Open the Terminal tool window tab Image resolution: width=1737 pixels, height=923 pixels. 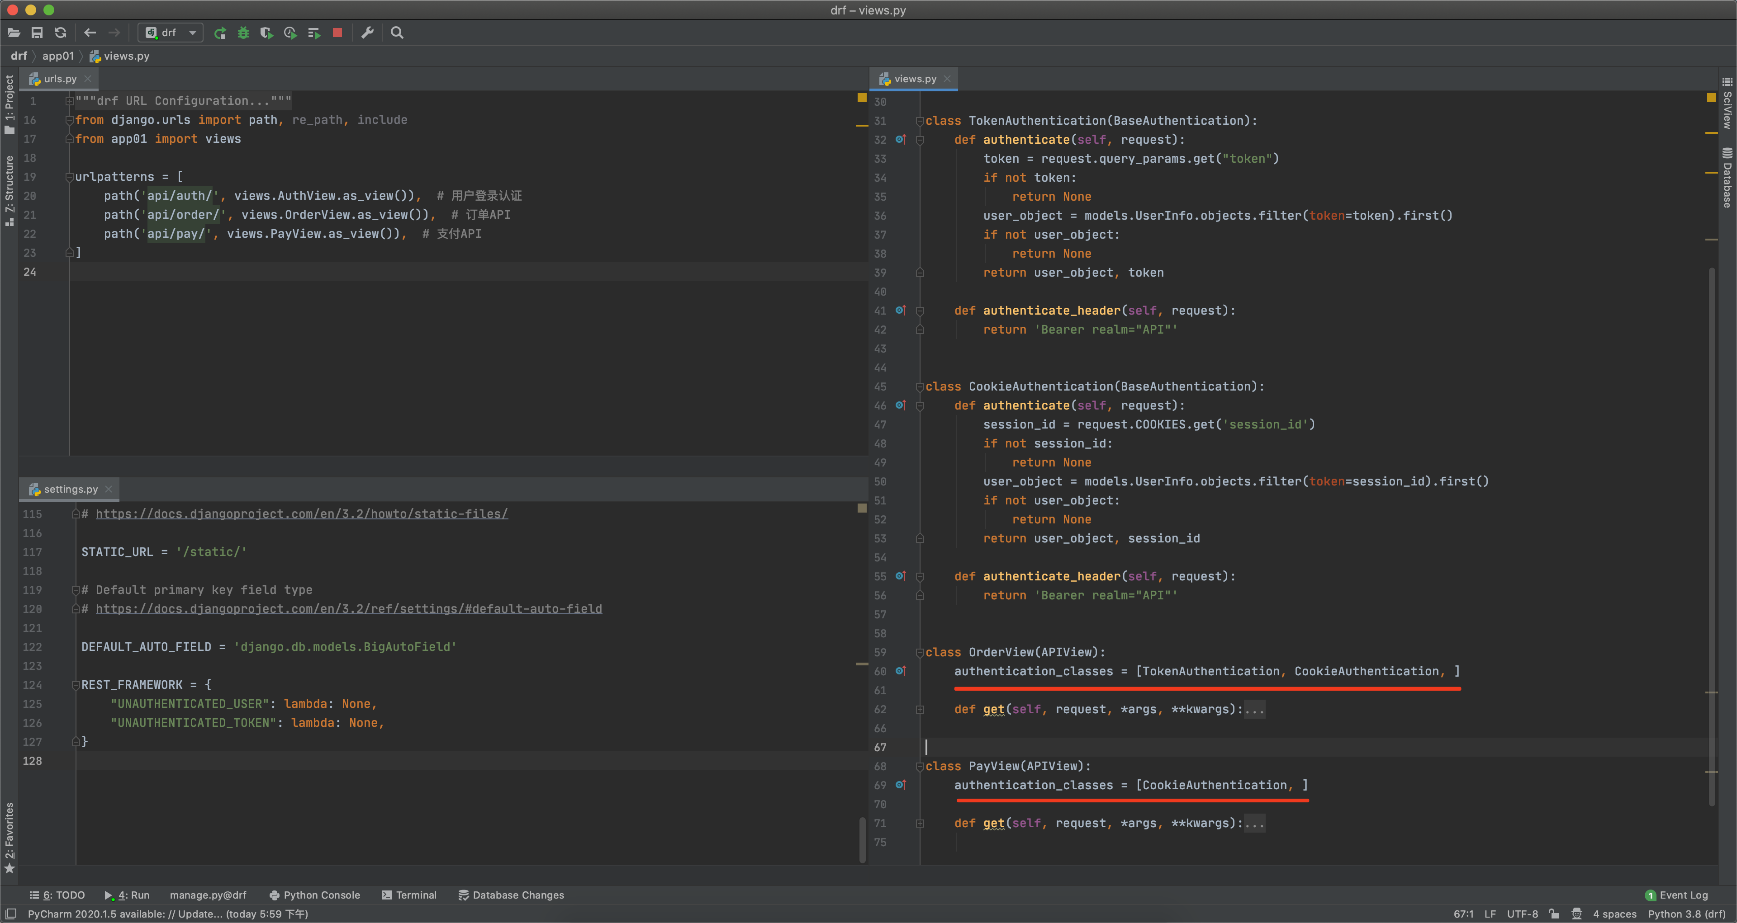coord(409,895)
